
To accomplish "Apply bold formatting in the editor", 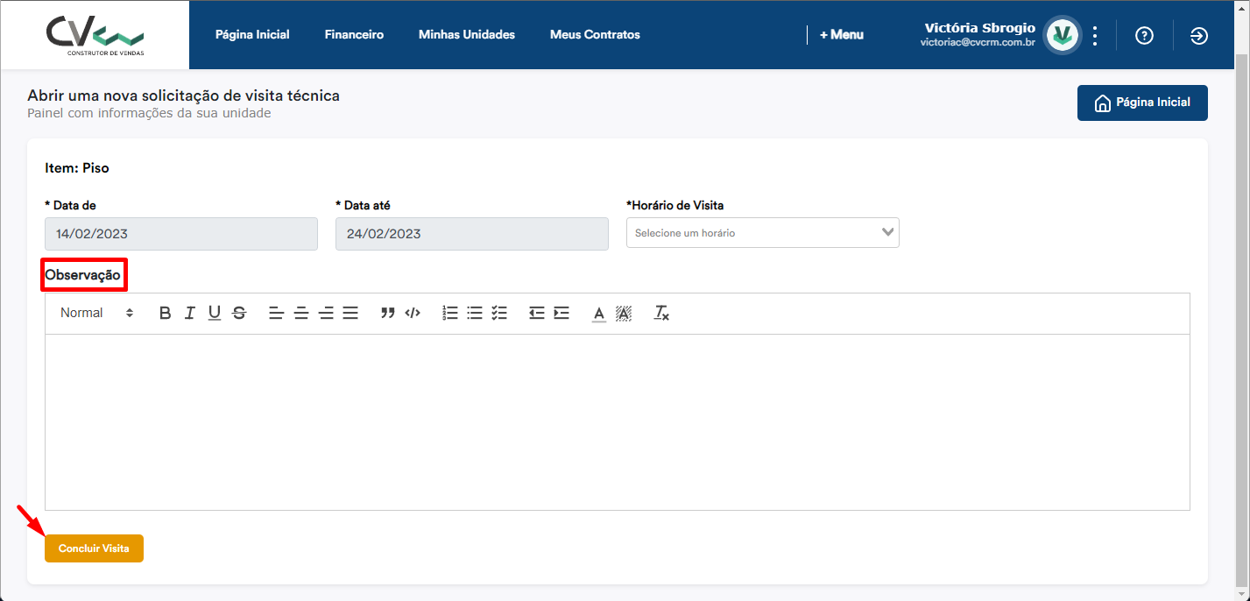I will (165, 313).
